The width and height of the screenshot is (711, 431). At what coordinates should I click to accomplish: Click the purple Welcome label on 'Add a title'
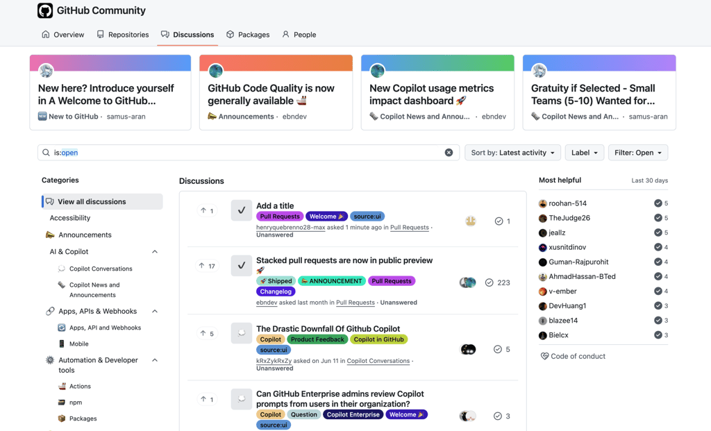326,217
